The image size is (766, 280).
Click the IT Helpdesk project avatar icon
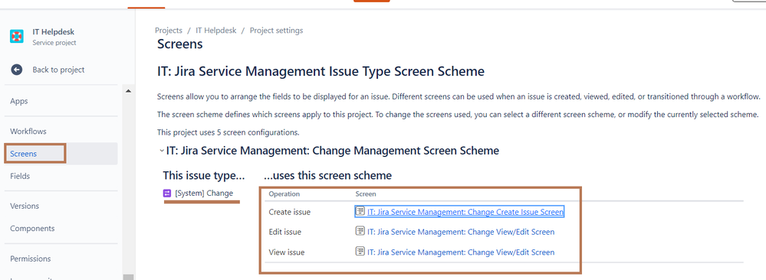(17, 37)
